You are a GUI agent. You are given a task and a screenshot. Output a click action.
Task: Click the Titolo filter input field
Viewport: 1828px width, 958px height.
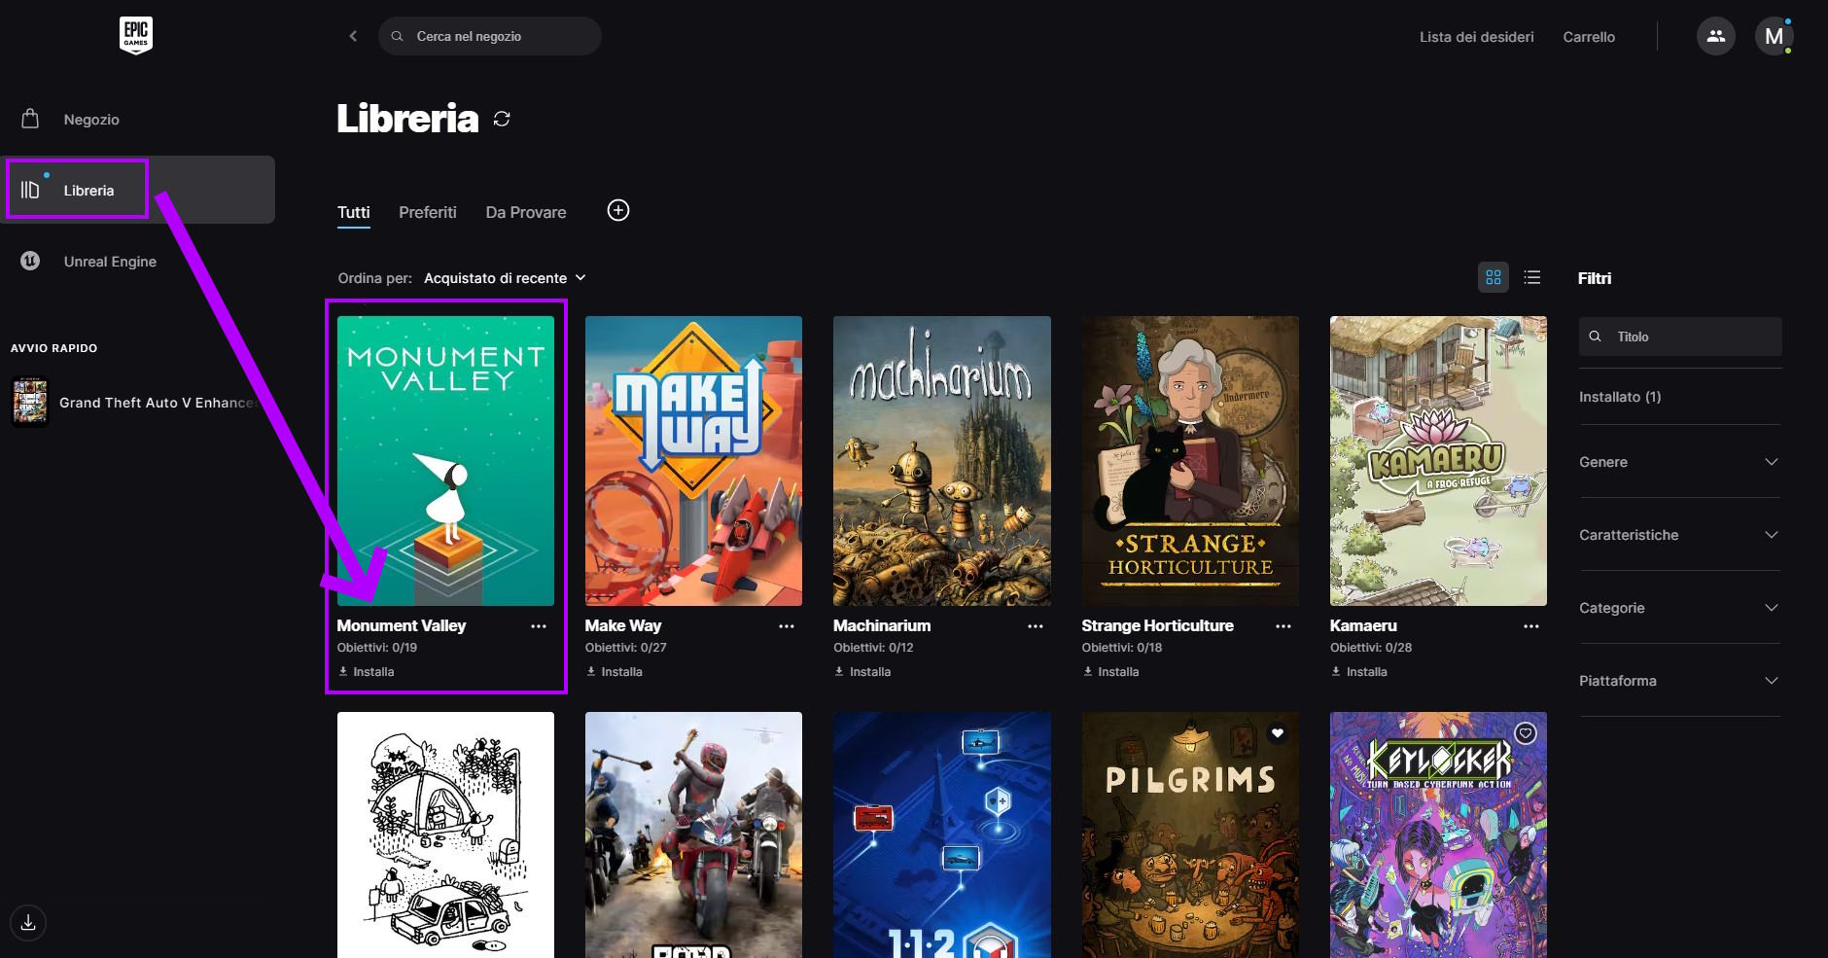[1680, 337]
